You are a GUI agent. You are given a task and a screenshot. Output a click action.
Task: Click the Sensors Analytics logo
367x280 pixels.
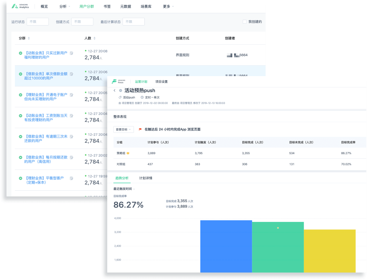tap(20, 6)
